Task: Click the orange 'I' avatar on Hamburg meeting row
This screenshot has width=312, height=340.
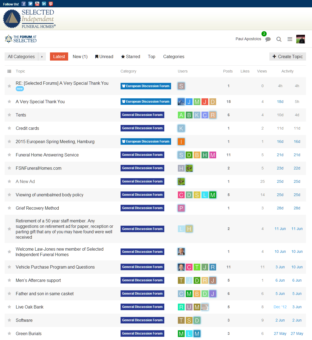Action: tap(181, 141)
